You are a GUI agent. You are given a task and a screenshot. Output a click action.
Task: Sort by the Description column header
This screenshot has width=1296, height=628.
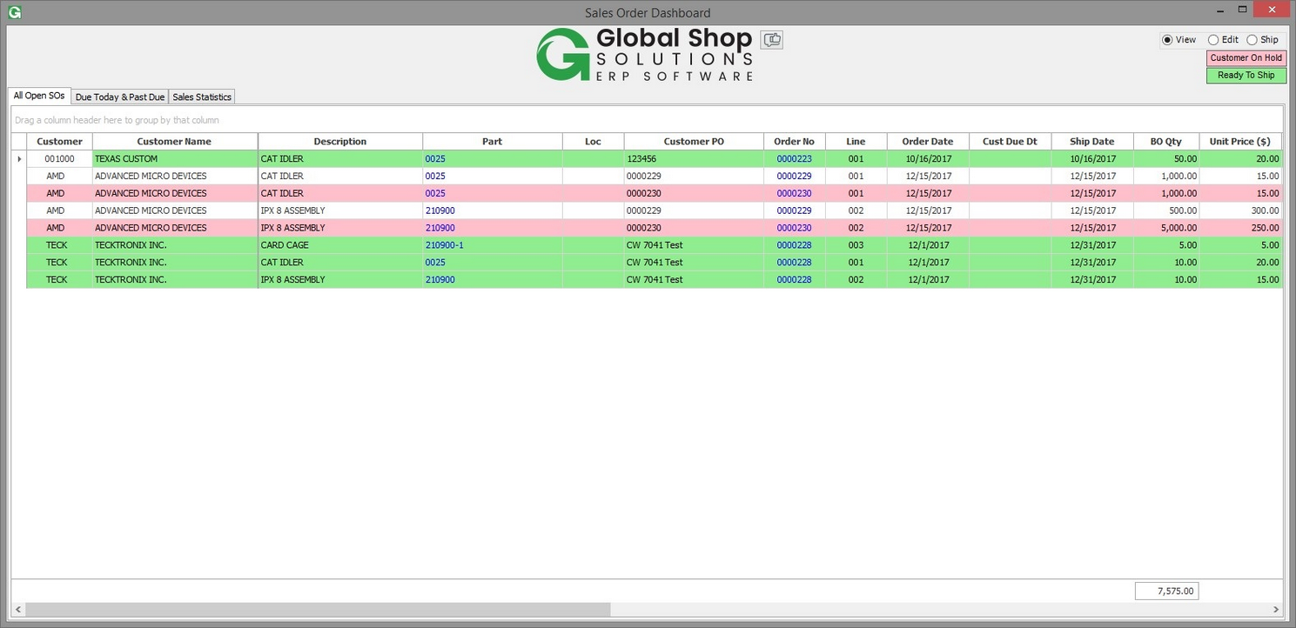(x=340, y=142)
